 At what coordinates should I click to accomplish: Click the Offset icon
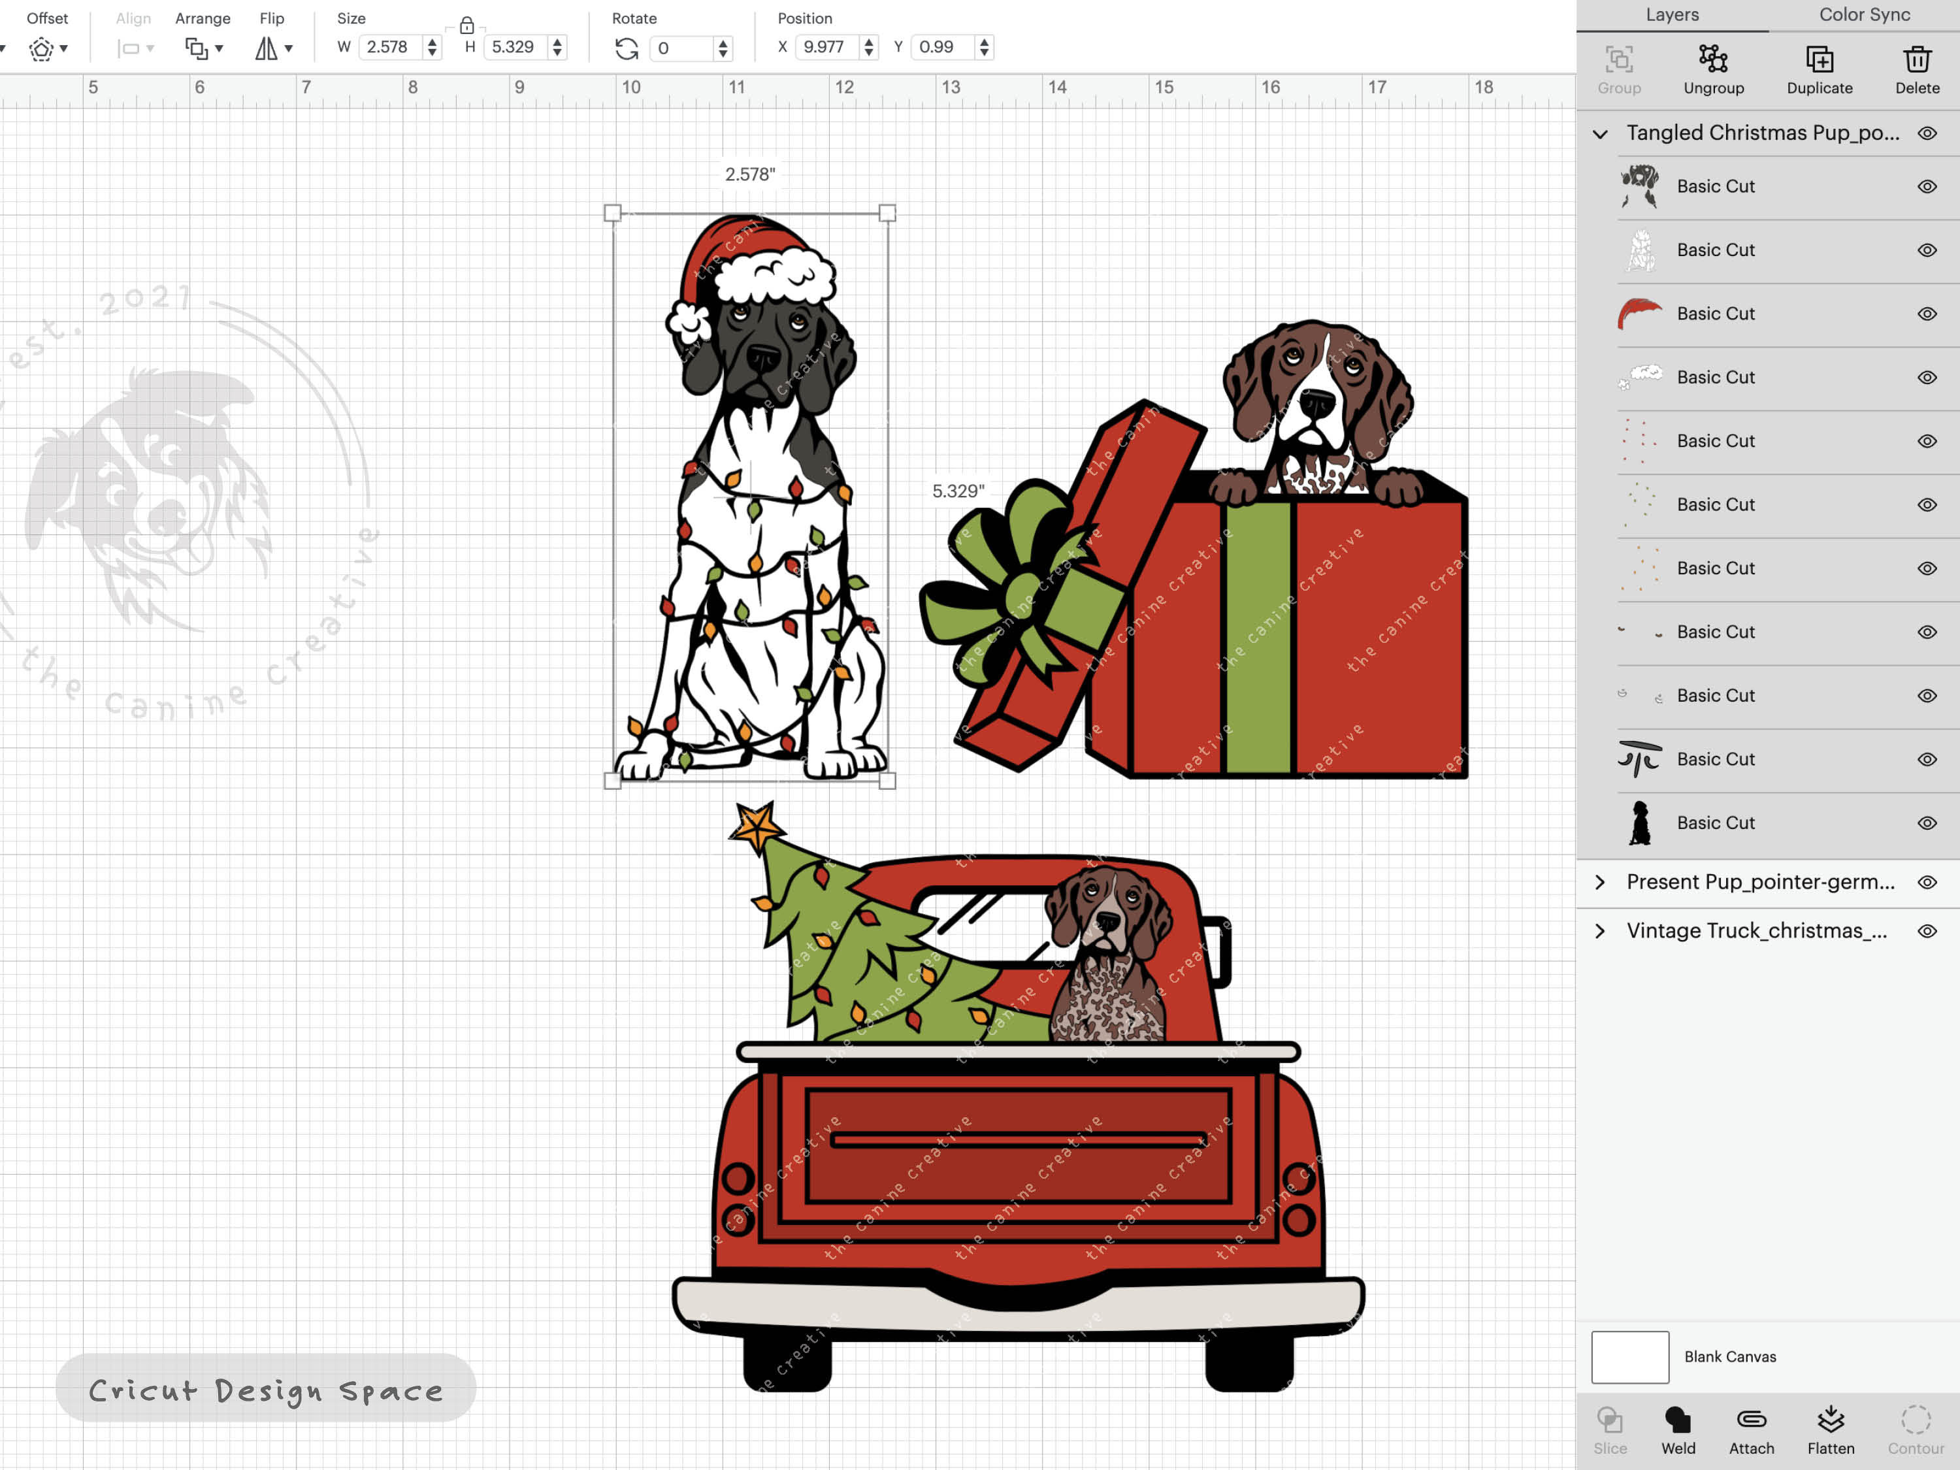click(42, 49)
